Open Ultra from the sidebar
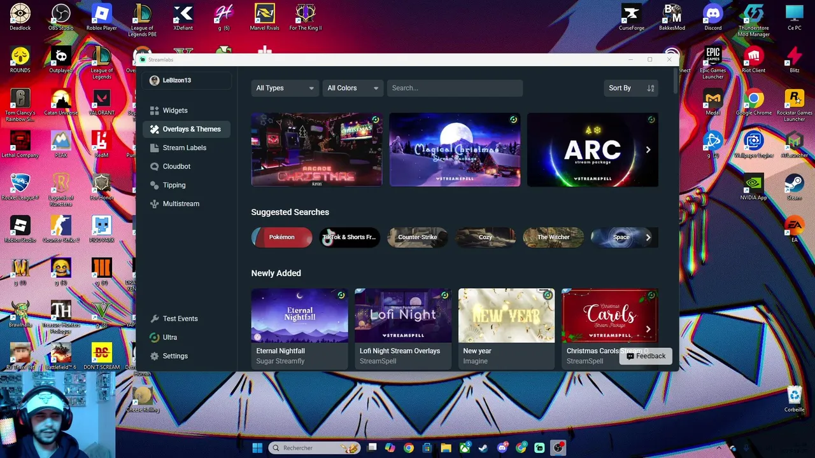Screen dimensions: 815x458 (169, 337)
